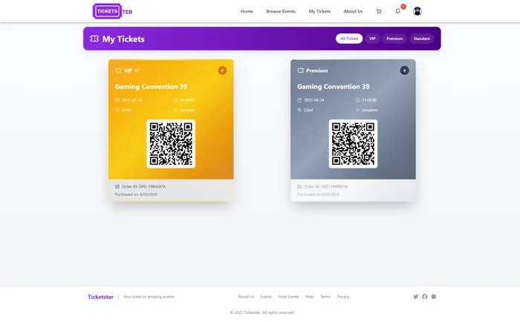Click Purchased on date on VIP ticket
This screenshot has height=322, width=520.
(x=136, y=194)
